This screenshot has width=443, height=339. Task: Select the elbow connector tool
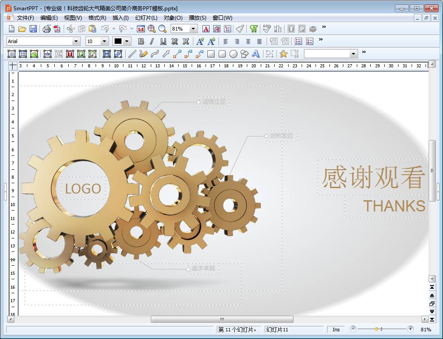pyautogui.click(x=189, y=54)
